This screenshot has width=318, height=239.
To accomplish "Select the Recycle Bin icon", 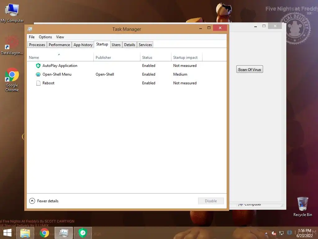I will point(302,207).
